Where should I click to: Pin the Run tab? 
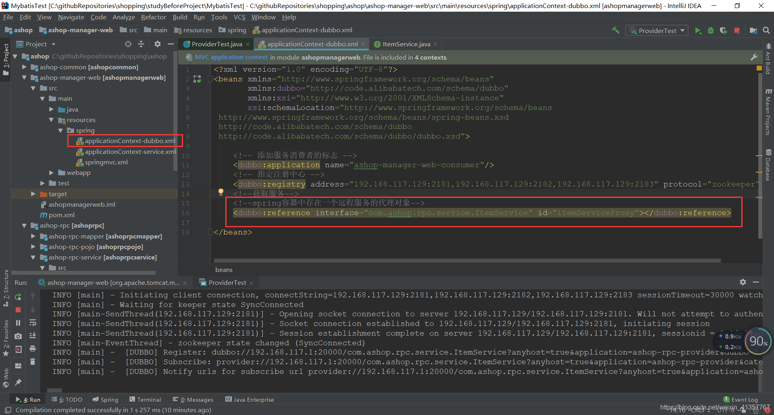[18, 382]
